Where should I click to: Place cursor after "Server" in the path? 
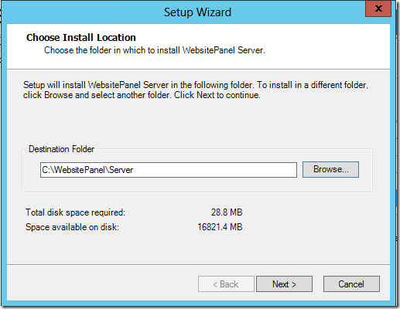(134, 170)
